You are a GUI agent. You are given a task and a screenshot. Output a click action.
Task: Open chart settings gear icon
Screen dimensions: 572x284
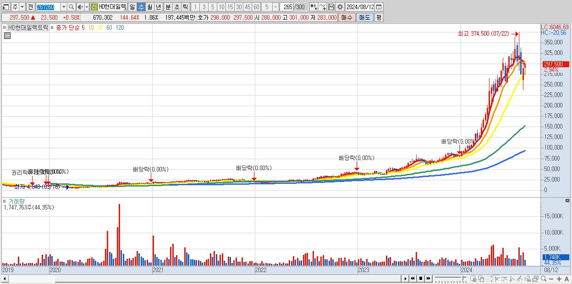click(x=340, y=7)
